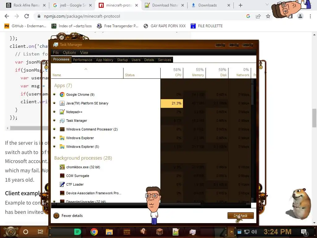Click the Fewer details round icon
Screen dimensions: 317x238
[56, 216]
